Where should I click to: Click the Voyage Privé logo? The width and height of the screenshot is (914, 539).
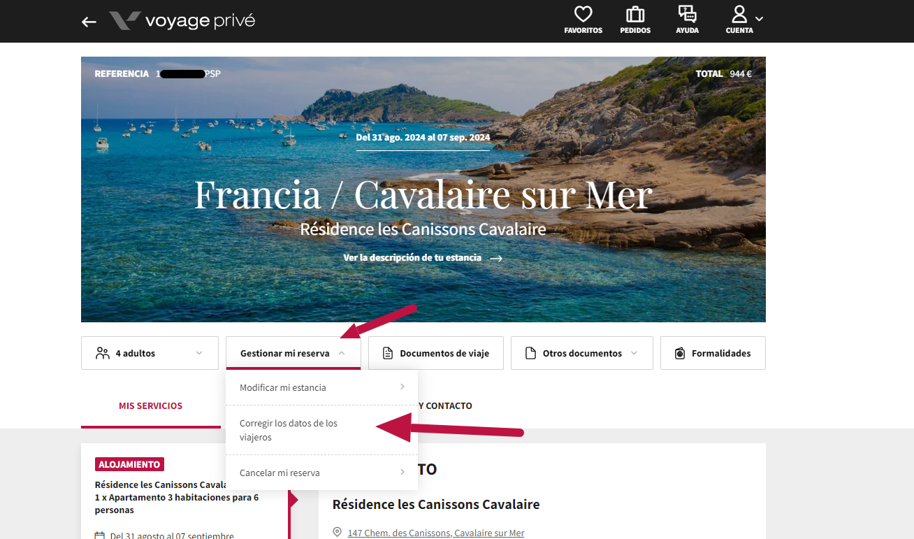pos(182,21)
